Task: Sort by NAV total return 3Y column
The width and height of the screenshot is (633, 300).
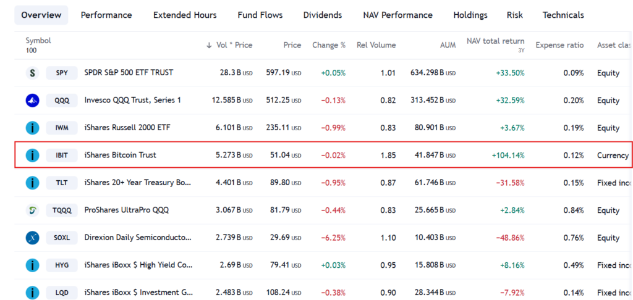Action: pyautogui.click(x=495, y=44)
